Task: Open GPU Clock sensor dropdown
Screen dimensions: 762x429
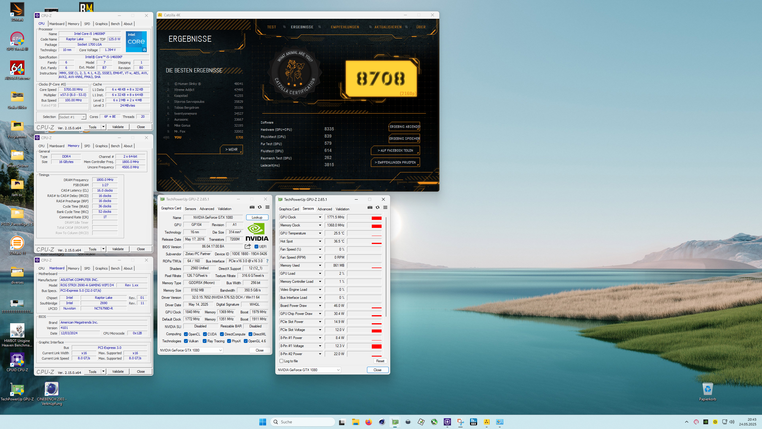Action: 320,217
